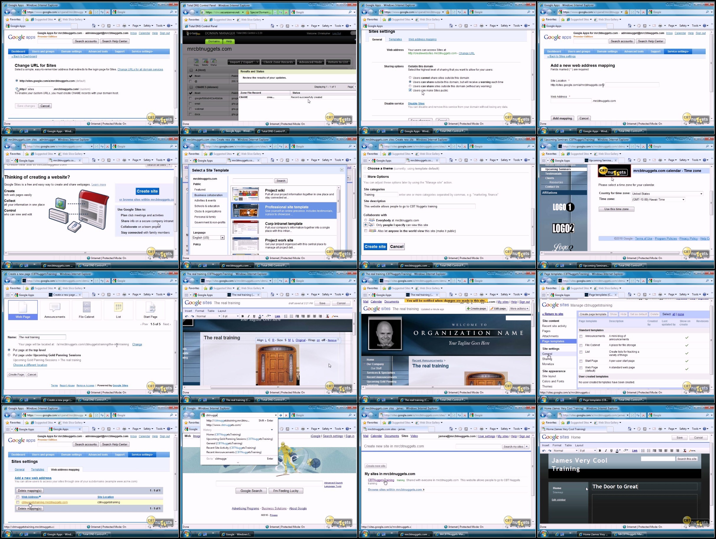Expand 'Choose a theme' section
This screenshot has width=716, height=539.
[365, 168]
